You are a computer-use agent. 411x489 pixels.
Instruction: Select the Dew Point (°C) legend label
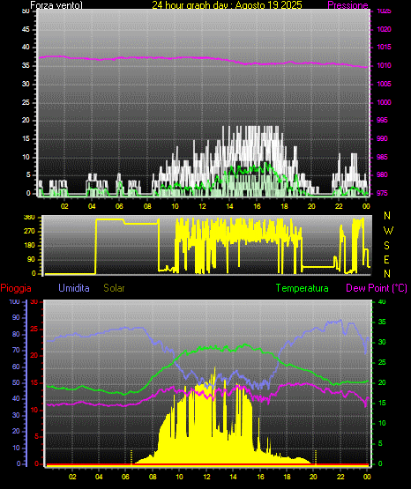(377, 288)
